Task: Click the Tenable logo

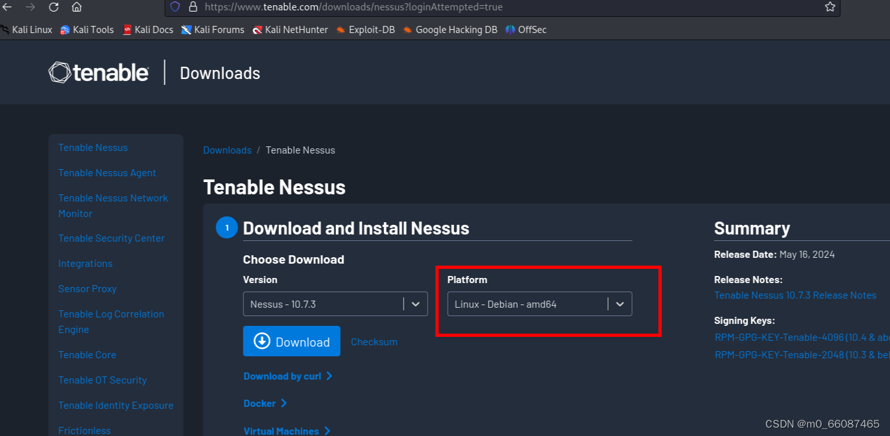Action: click(x=99, y=73)
